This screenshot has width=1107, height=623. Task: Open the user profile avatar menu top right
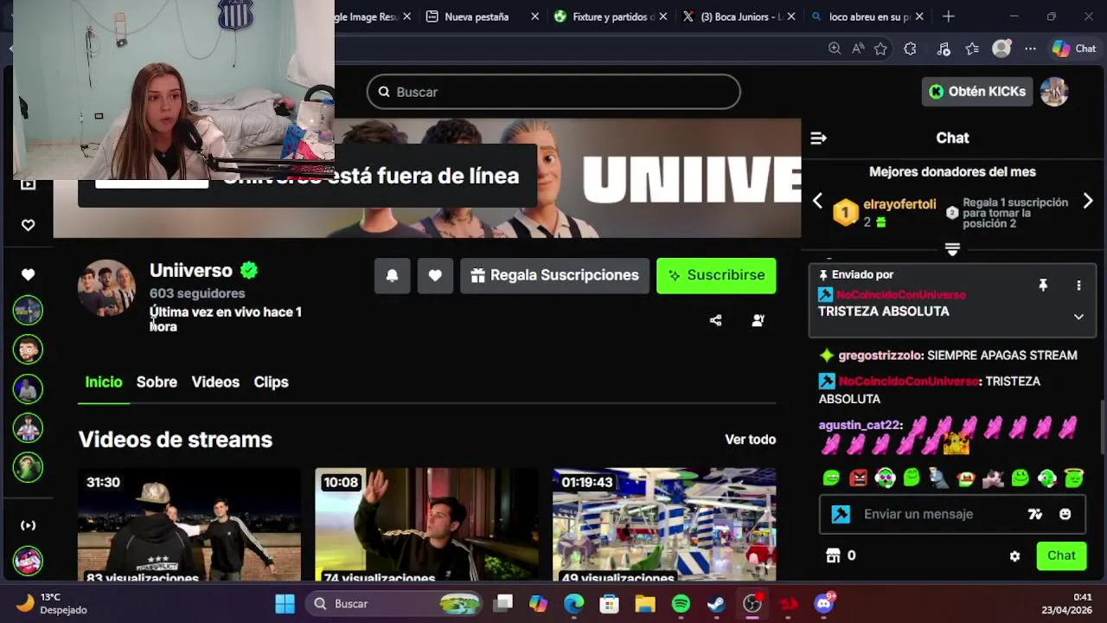point(1054,92)
